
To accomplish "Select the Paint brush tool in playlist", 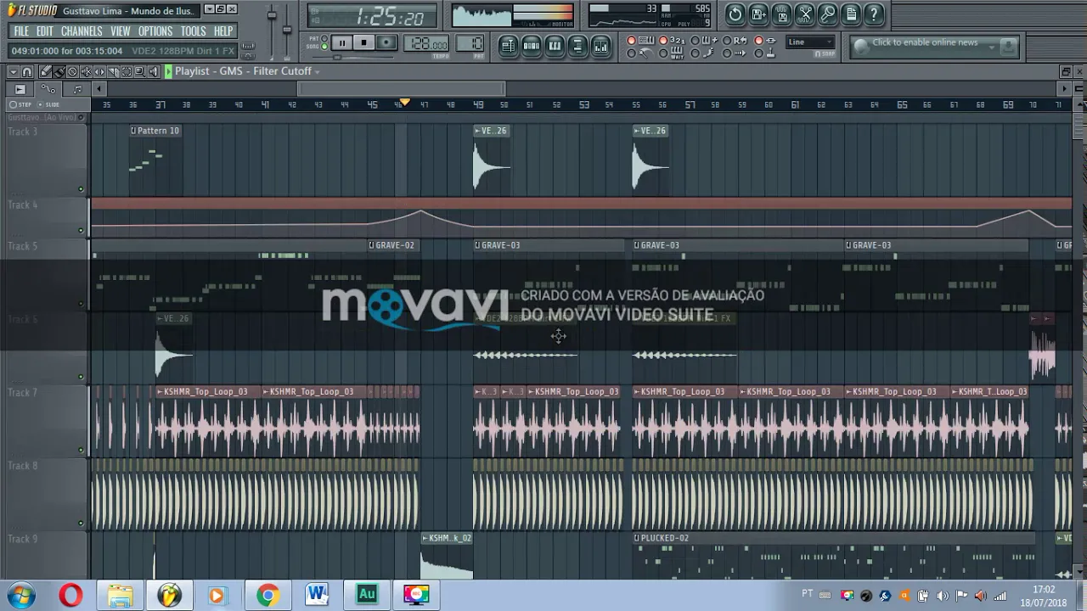I will coord(59,71).
